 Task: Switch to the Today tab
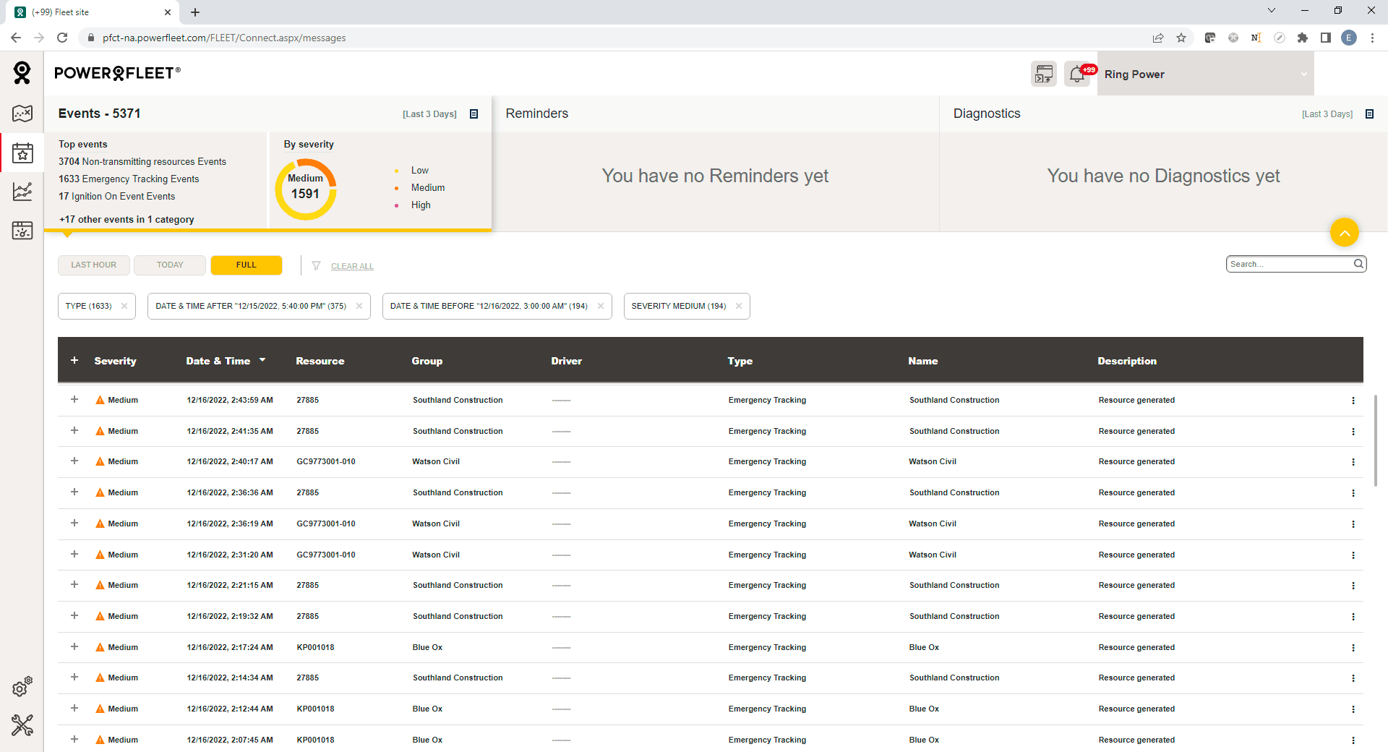point(170,265)
